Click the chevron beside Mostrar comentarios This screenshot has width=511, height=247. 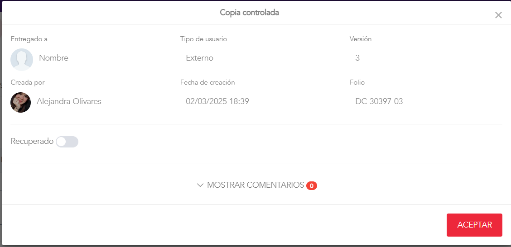[200, 185]
